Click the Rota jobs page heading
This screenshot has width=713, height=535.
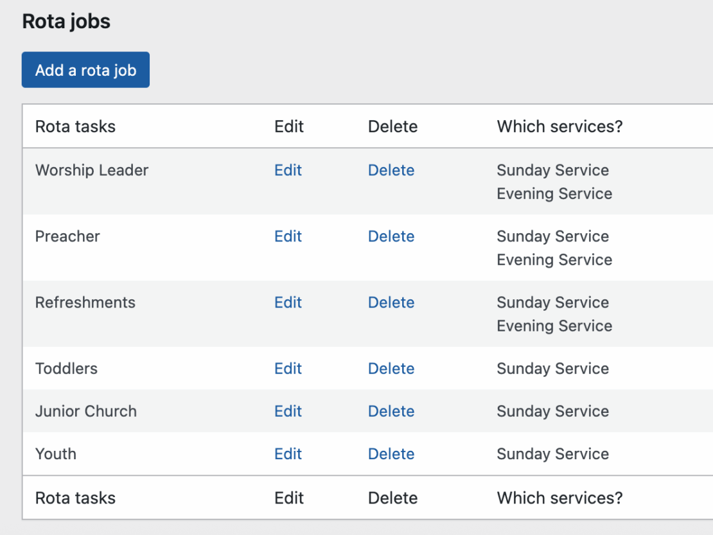[x=66, y=21]
